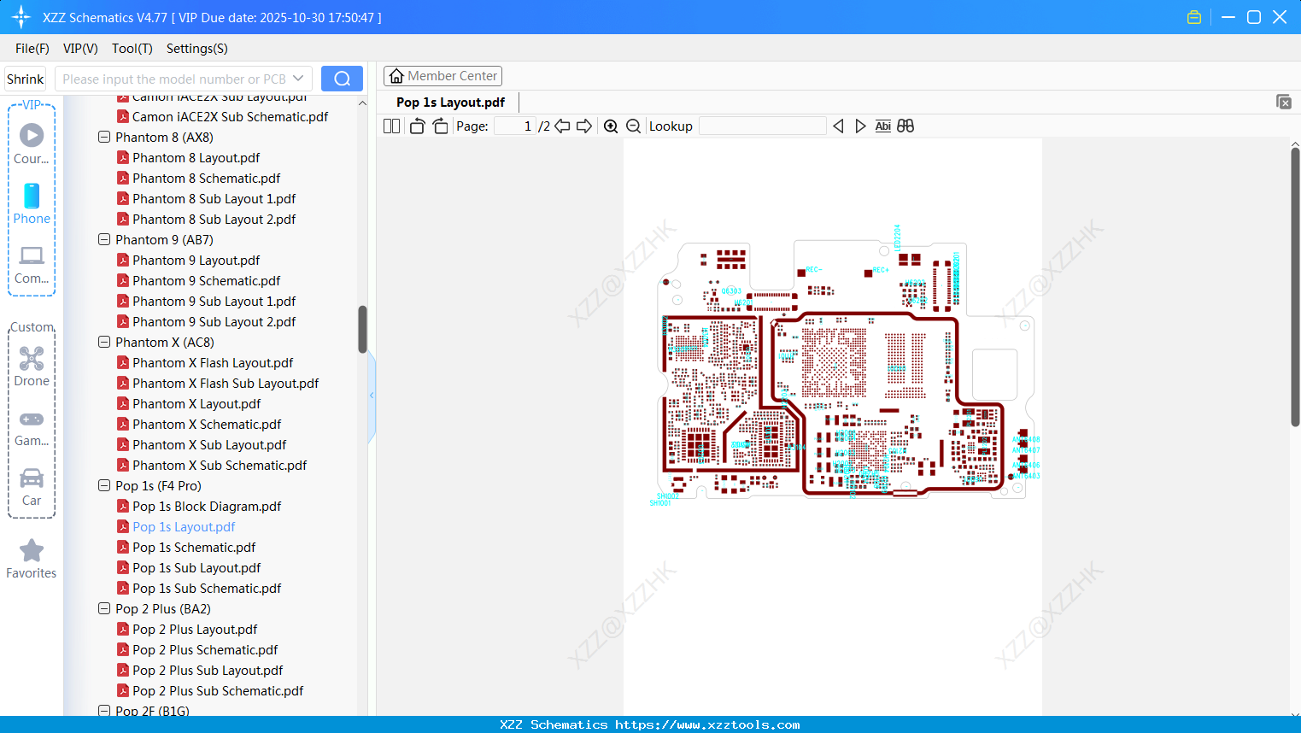
Task: Zoom in on the Pop 1s layout
Action: click(611, 126)
